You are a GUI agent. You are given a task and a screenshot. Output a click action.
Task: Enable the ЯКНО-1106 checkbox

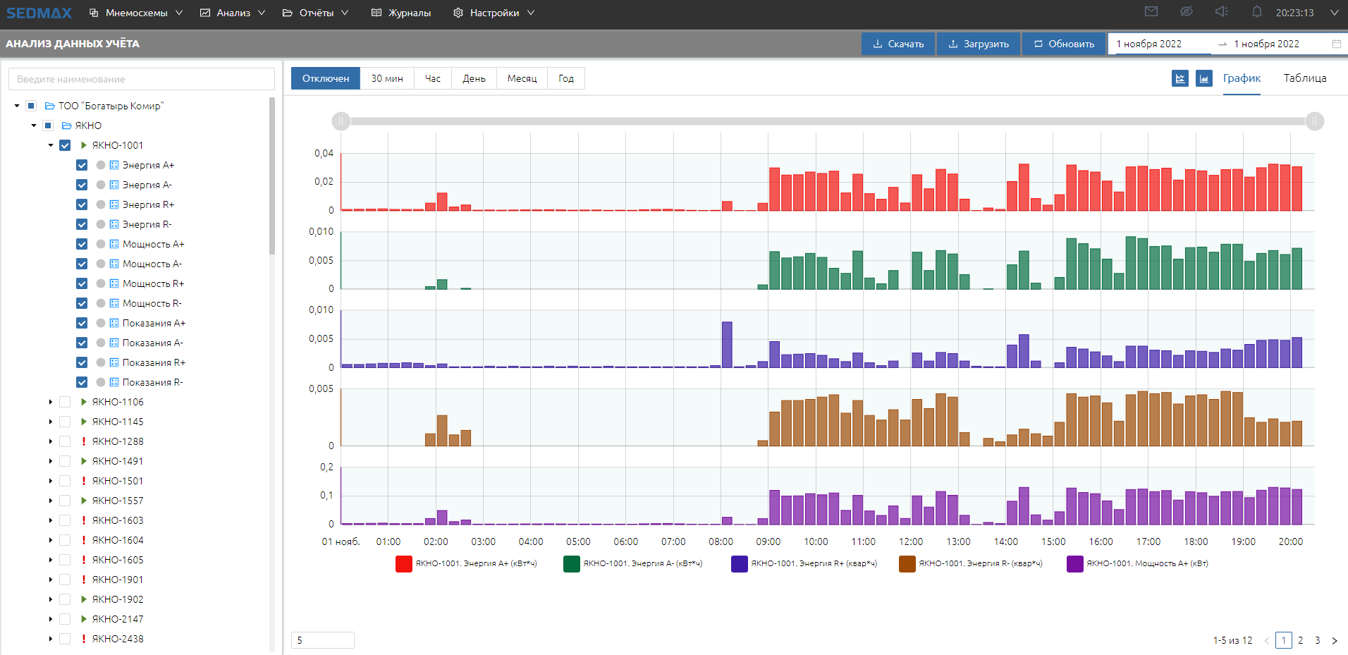tap(65, 402)
